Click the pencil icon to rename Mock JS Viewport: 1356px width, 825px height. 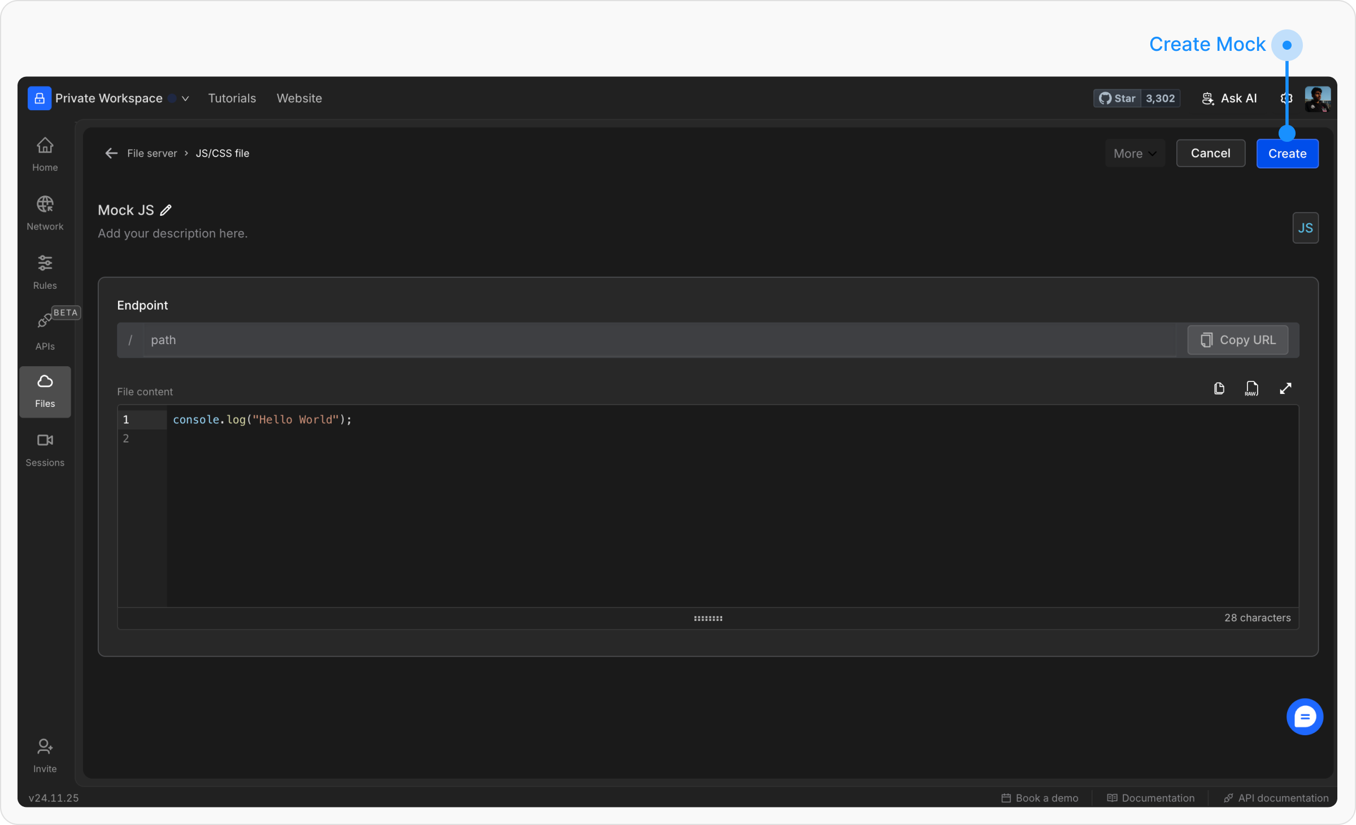point(166,210)
